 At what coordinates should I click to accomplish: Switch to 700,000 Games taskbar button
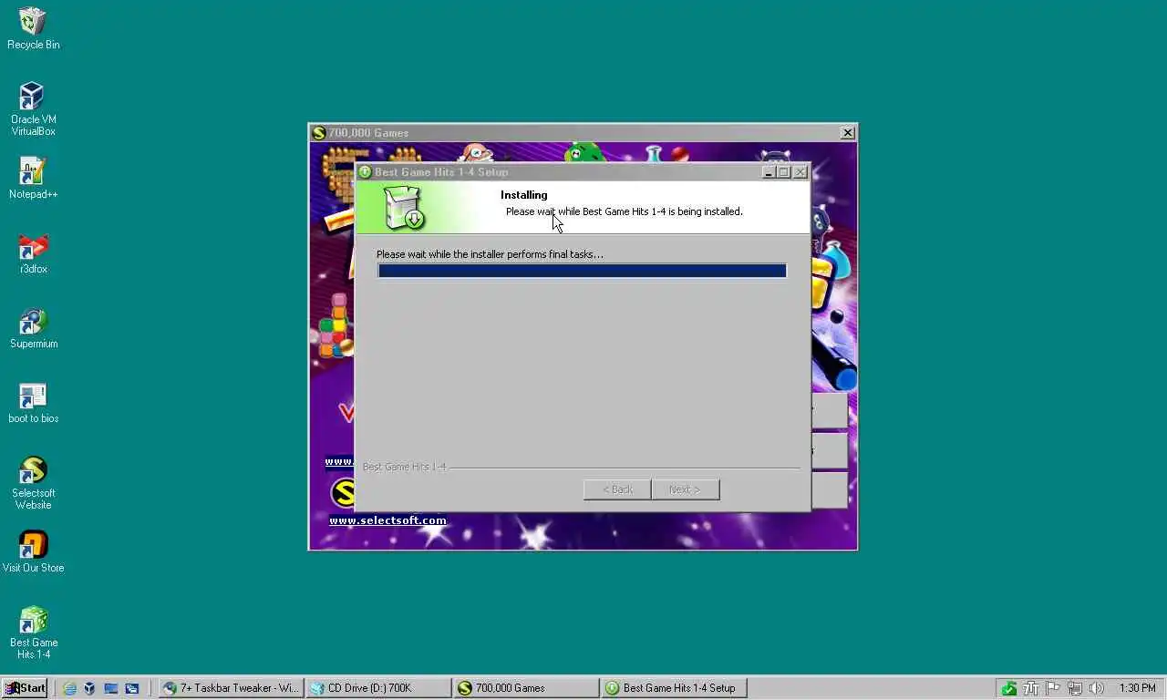point(526,688)
